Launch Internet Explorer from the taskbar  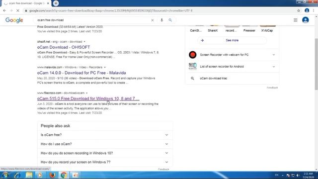pos(17,175)
